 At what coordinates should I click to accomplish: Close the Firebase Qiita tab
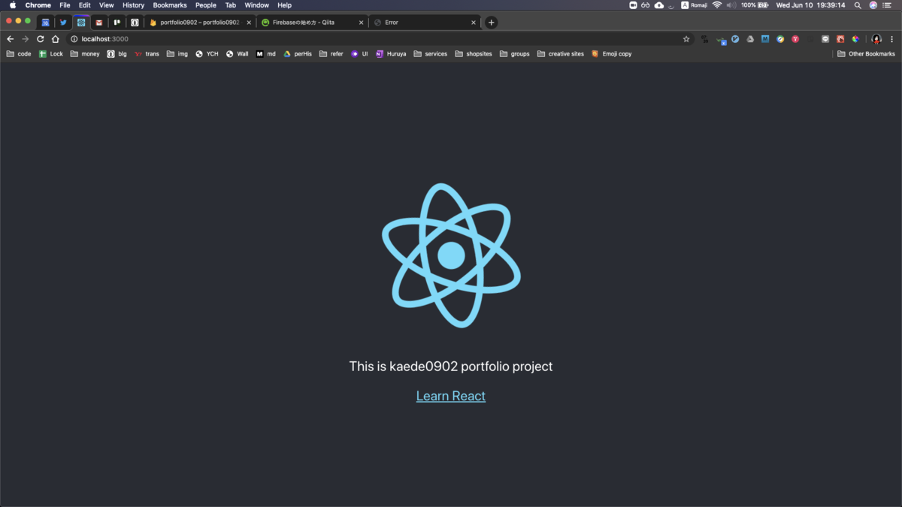point(361,23)
